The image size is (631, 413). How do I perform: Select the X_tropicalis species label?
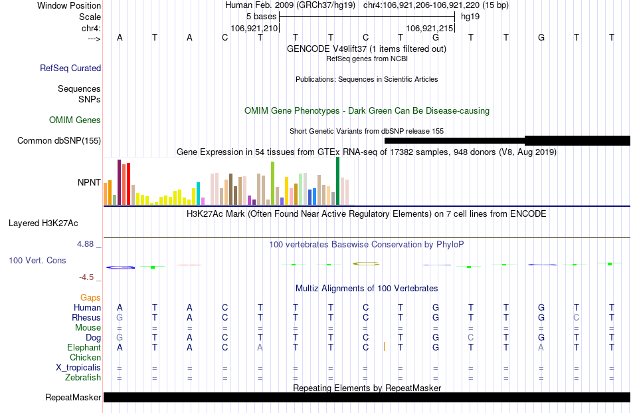tap(78, 368)
